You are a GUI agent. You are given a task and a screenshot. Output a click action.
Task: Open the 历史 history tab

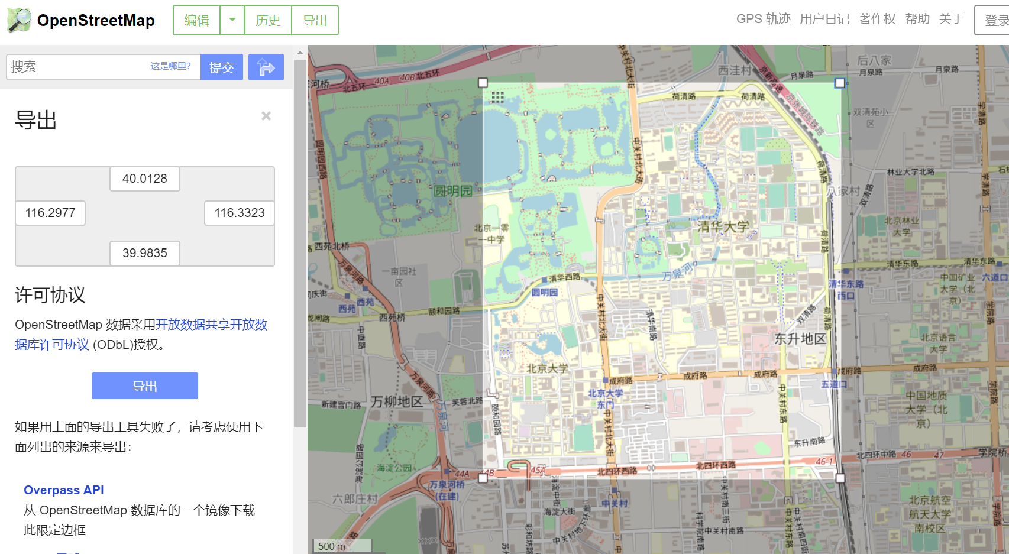click(268, 20)
